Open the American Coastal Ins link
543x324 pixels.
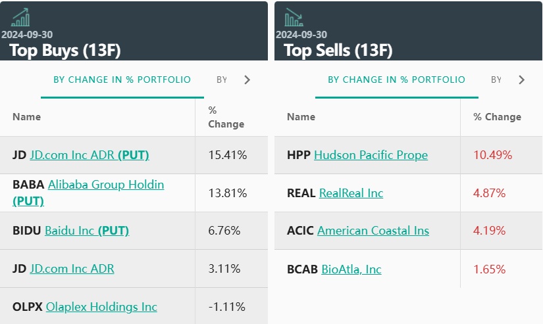(x=373, y=231)
